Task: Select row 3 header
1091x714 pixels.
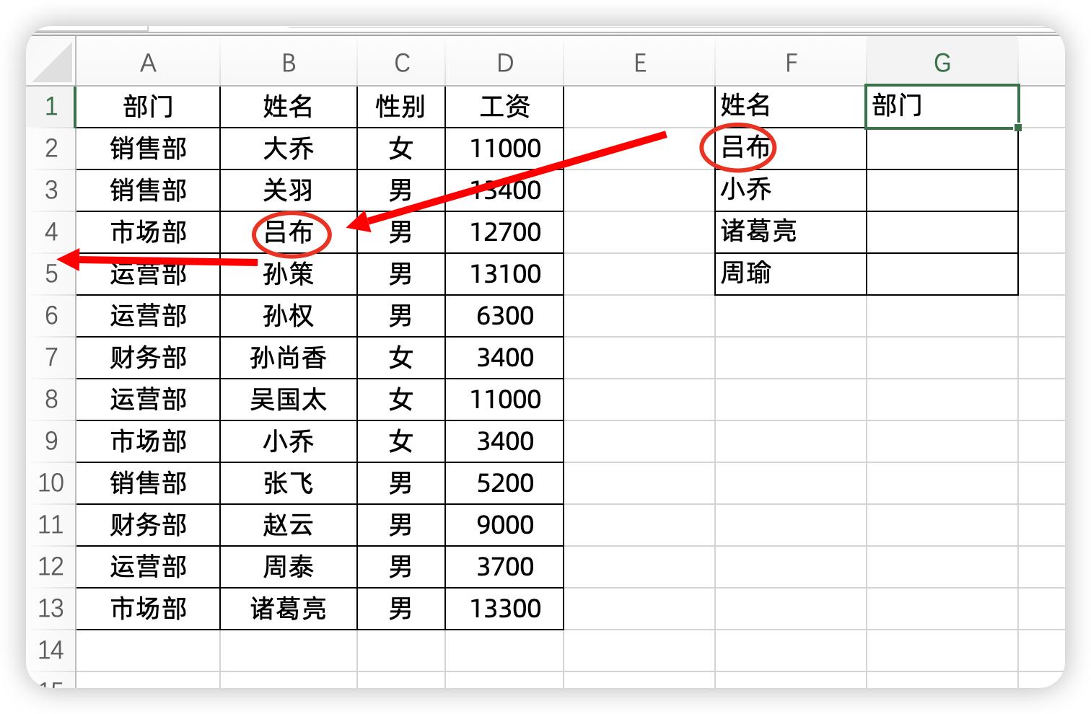Action: [x=51, y=190]
